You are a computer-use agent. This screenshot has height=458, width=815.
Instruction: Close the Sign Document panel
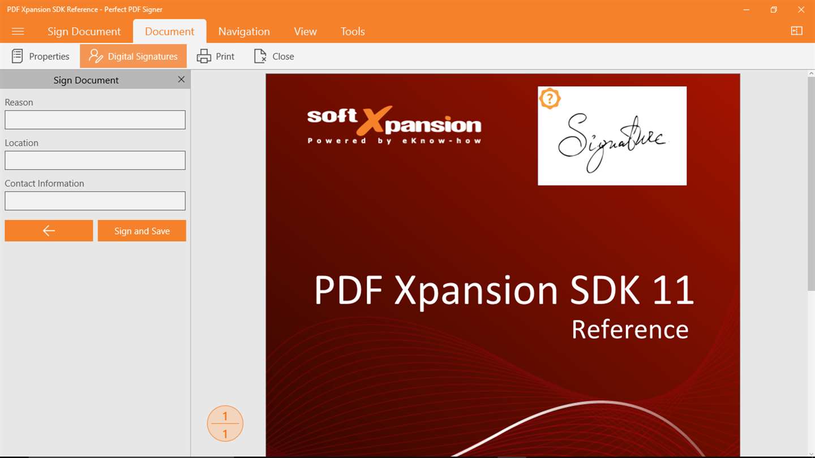[x=181, y=80]
